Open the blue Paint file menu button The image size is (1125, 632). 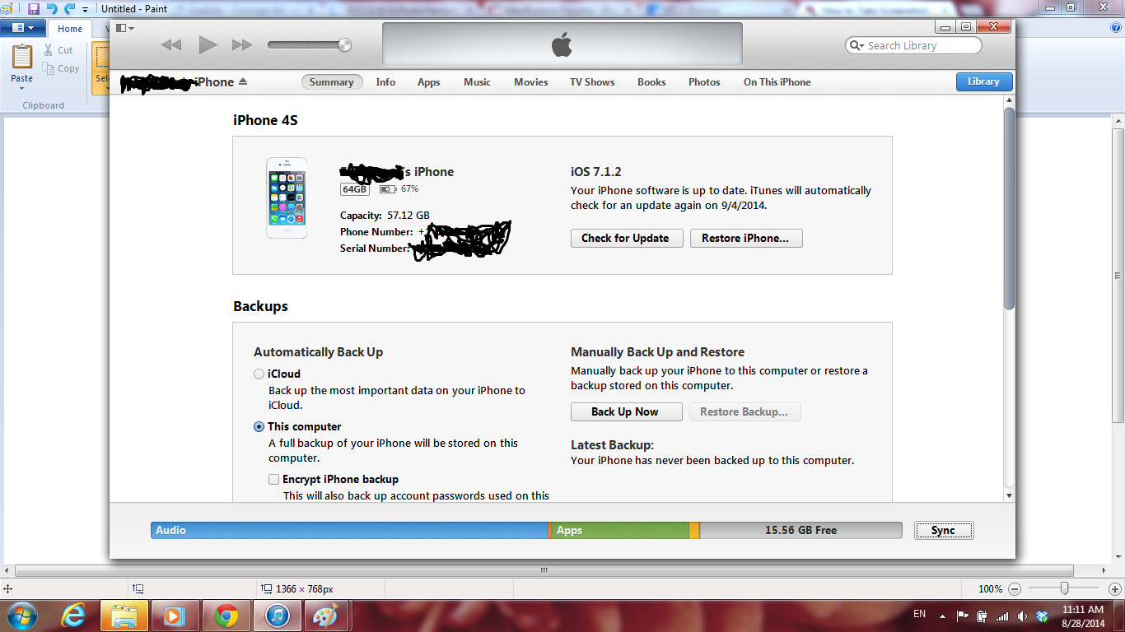22,28
